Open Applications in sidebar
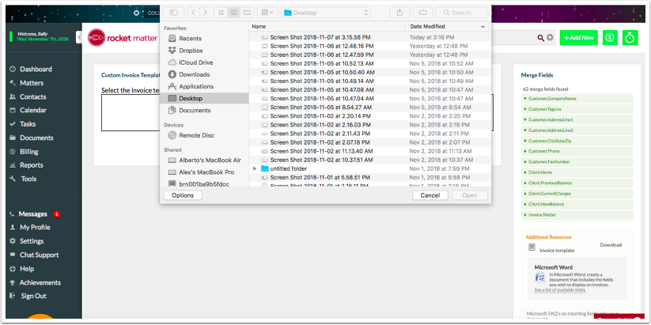The width and height of the screenshot is (651, 325). click(196, 87)
